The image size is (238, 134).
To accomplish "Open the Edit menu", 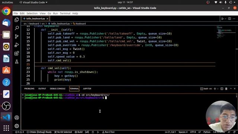I will pos(22,13).
